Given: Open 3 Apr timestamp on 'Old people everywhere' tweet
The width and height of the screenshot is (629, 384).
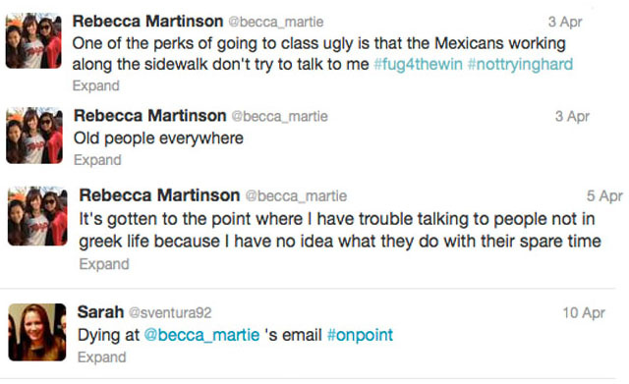Looking at the screenshot, I should coord(572,116).
